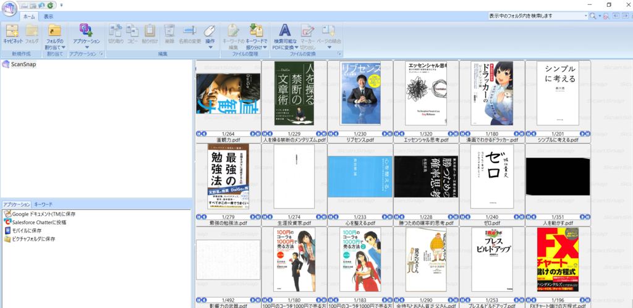Open the 操作 mouse dropdown
The image size is (633, 308).
click(x=210, y=36)
